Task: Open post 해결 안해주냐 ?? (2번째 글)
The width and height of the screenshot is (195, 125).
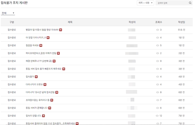Action: pyautogui.click(x=39, y=61)
